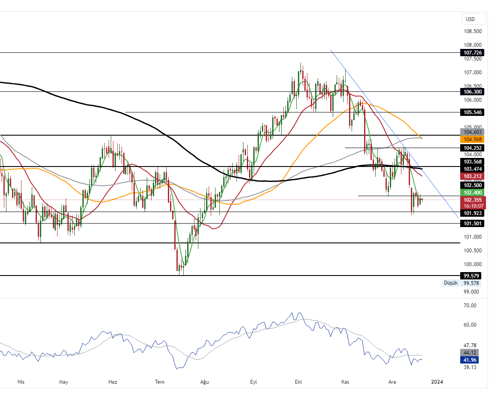Image resolution: width=492 pixels, height=403 pixels.
Task: Click the 2024 label on time axis
Action: pos(437,382)
